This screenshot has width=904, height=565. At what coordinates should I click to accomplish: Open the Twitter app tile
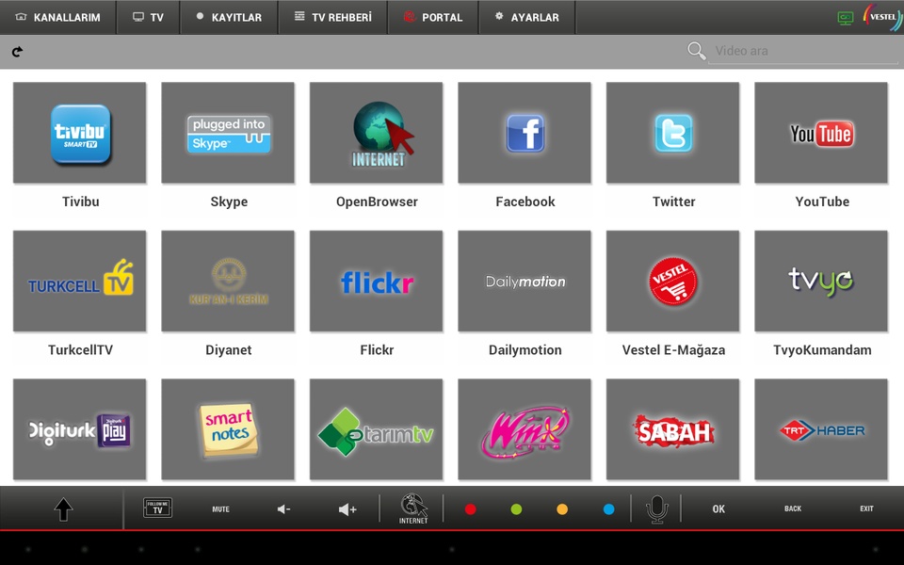[672, 133]
